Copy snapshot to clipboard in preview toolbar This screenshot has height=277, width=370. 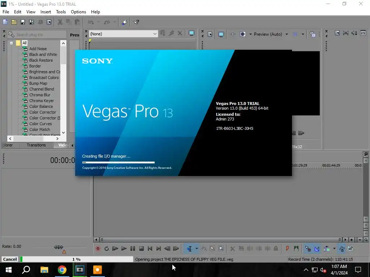[x=313, y=34]
